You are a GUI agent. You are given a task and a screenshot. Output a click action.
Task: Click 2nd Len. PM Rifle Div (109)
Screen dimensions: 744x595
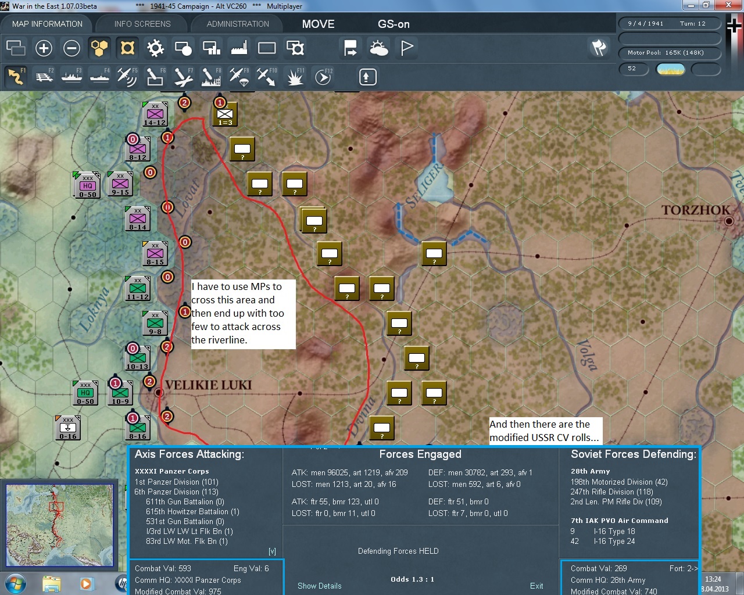tap(616, 501)
